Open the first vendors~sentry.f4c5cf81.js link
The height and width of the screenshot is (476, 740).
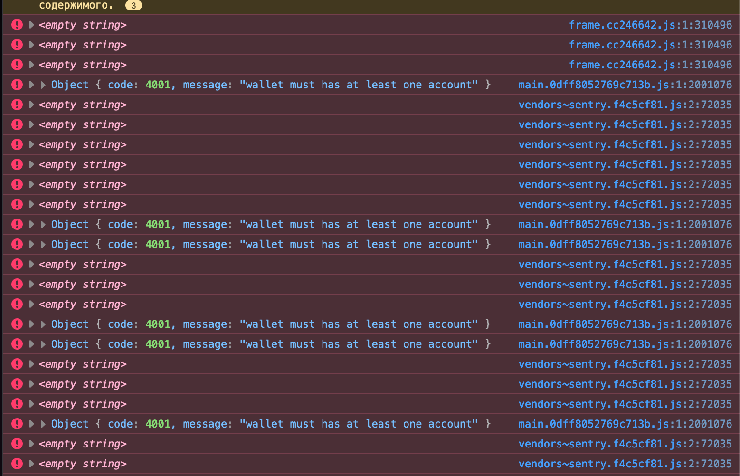625,105
